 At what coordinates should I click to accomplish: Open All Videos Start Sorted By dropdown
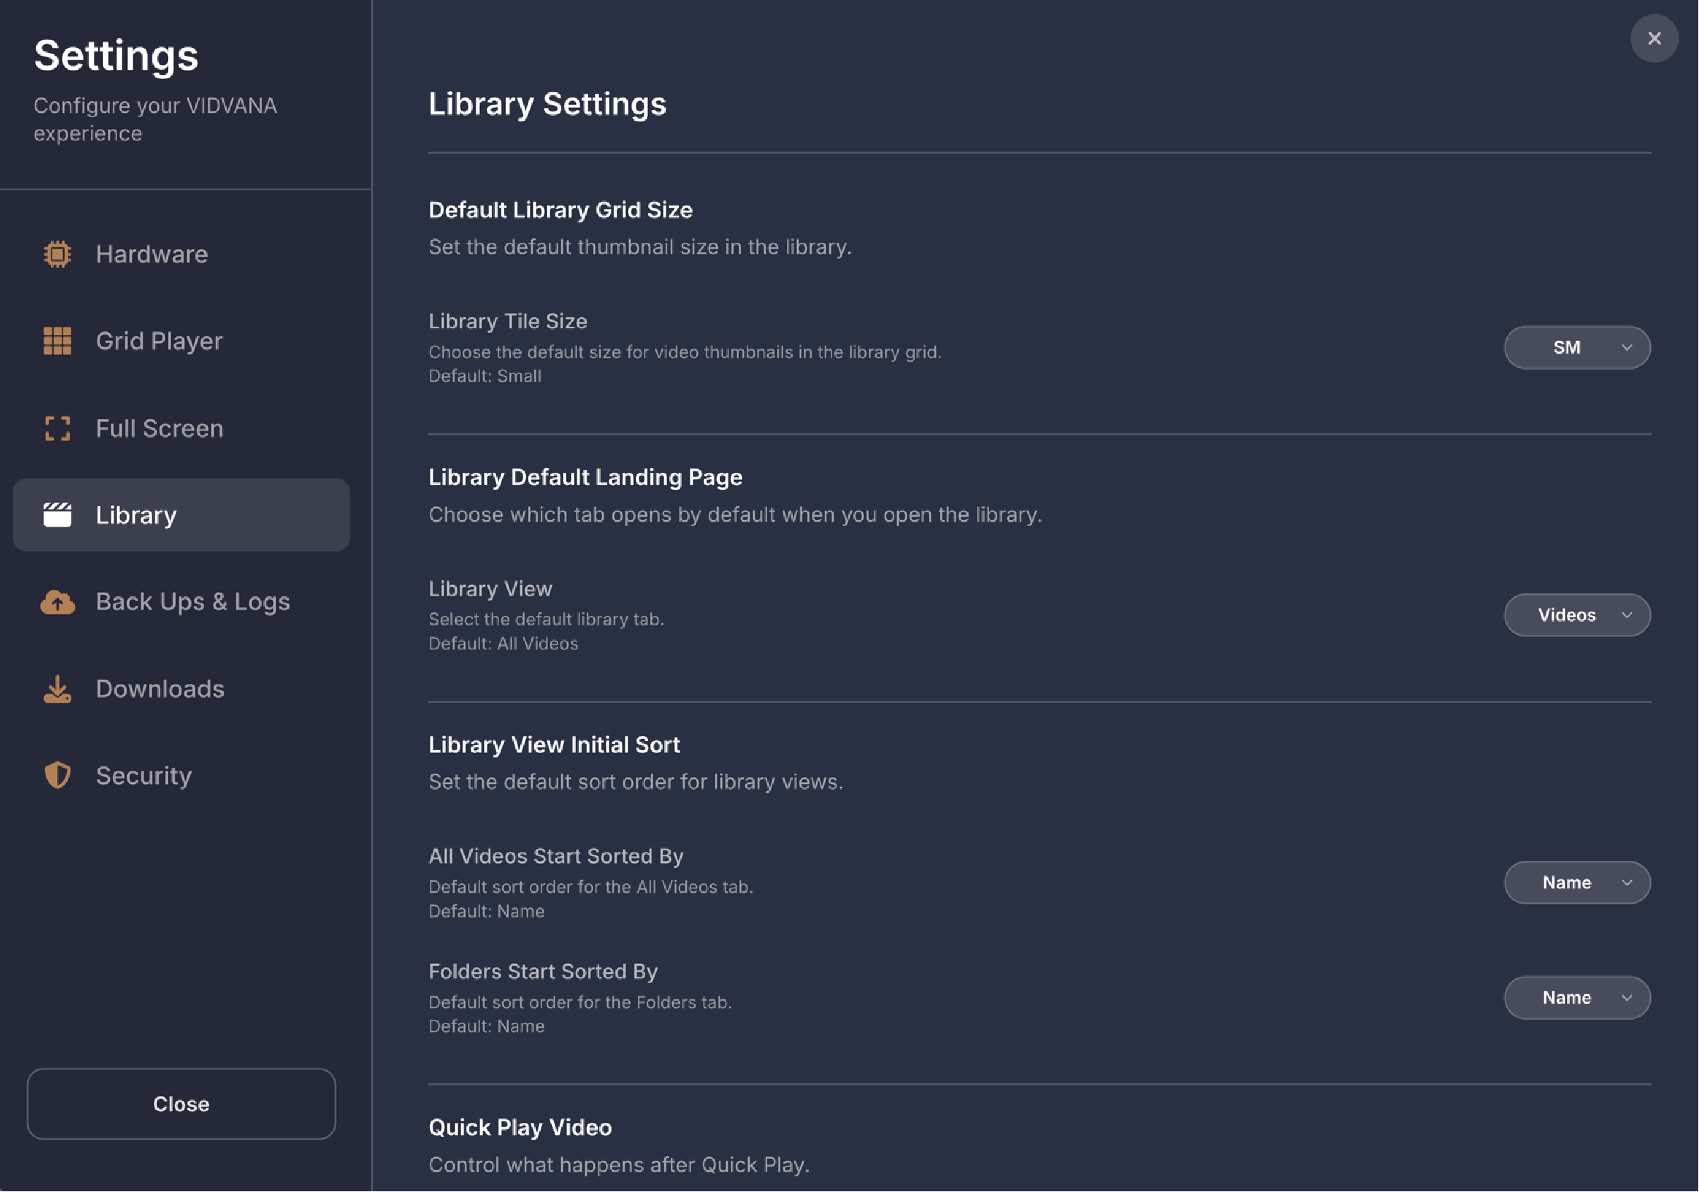coord(1576,882)
